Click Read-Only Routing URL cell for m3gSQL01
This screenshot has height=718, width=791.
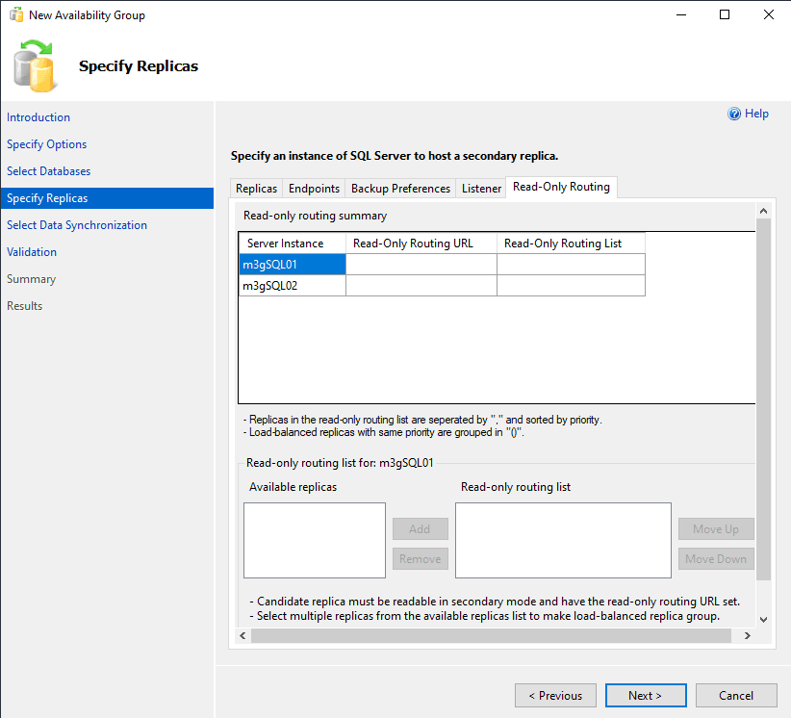(x=421, y=265)
